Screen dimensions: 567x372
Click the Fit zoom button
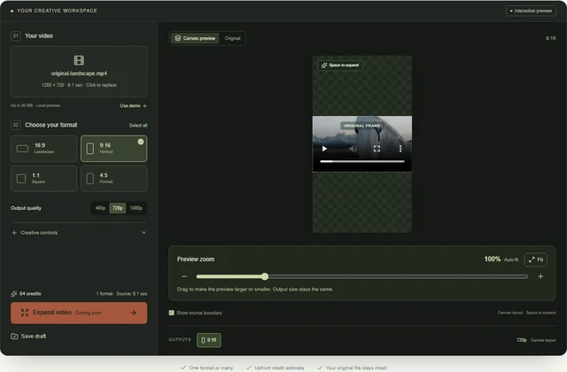click(535, 260)
